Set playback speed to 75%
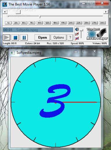This screenshot has height=150, width=111. click(x=32, y=23)
